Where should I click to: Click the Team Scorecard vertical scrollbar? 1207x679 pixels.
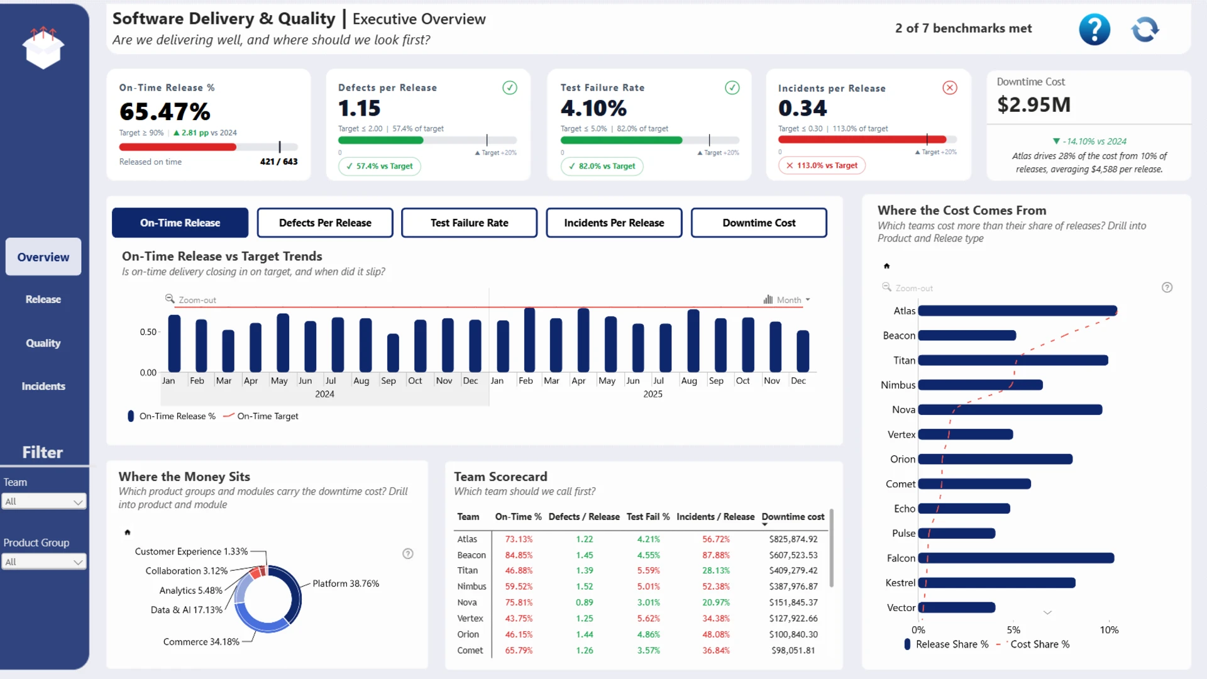832,548
